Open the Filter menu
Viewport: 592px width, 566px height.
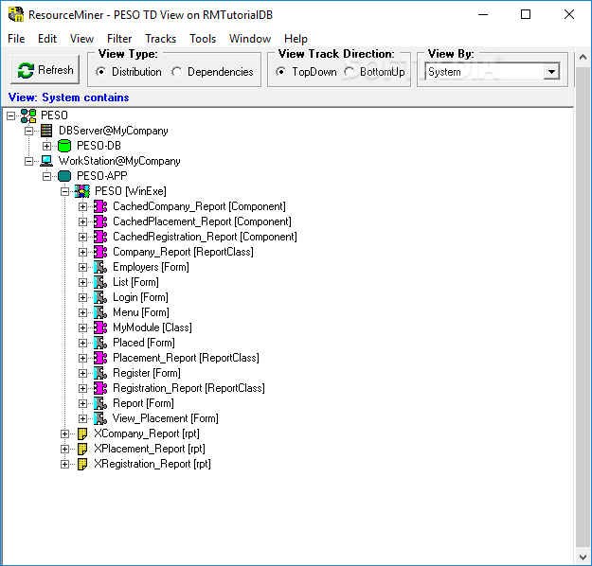click(x=119, y=39)
